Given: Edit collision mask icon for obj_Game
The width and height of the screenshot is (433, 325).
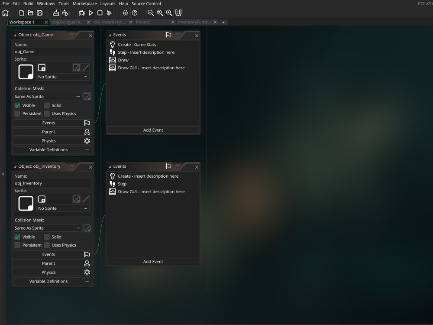Looking at the screenshot, I should pyautogui.click(x=87, y=97).
